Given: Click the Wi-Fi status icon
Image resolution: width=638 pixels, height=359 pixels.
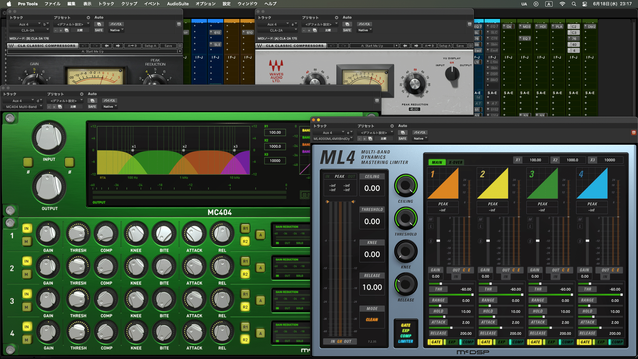Looking at the screenshot, I should click(x=562, y=4).
